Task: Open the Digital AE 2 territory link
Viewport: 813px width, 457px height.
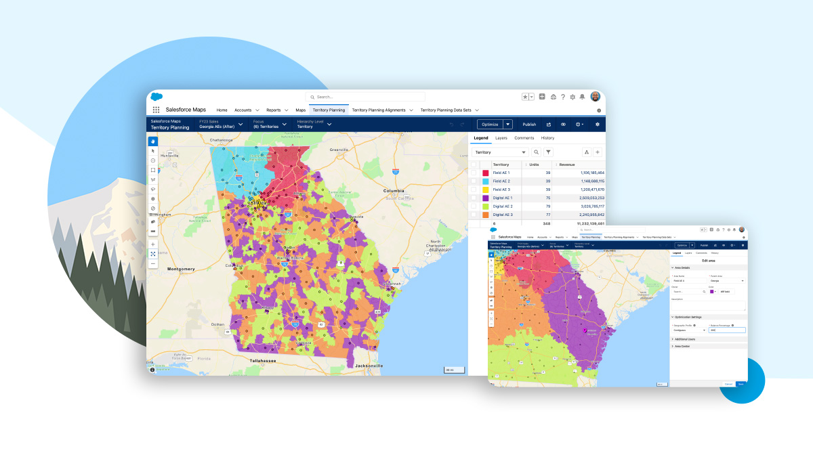Action: [503, 206]
